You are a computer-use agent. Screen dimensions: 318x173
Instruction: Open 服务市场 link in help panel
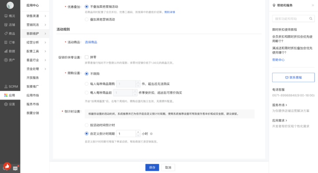(280, 105)
